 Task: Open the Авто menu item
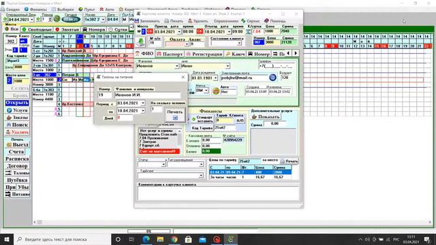point(107,10)
